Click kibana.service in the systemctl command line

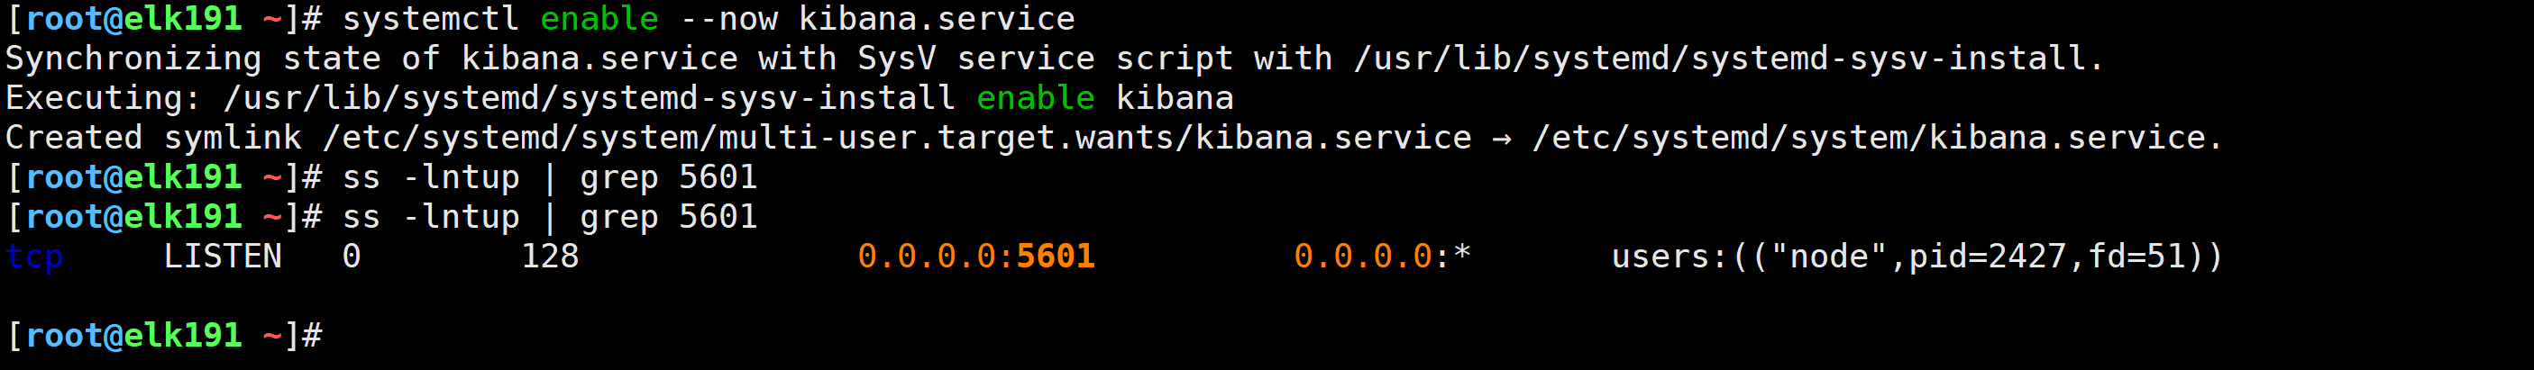tap(937, 19)
